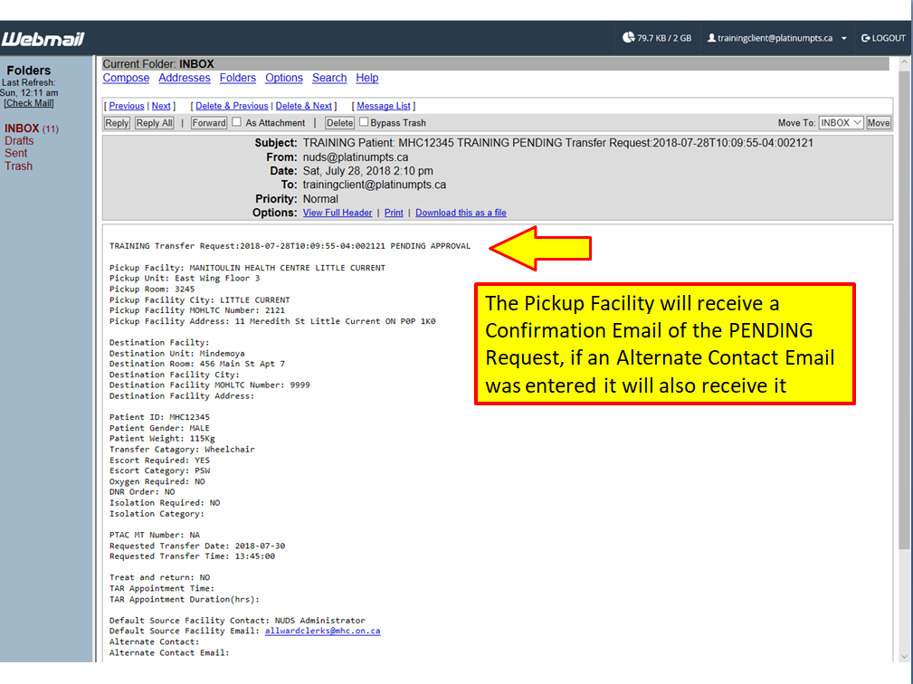Screen dimensions: 913x684
Task: Click the Webmail logo
Action: tap(43, 39)
